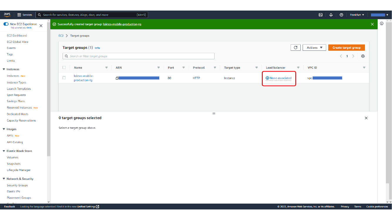
Task: Open the account menu dropdown
Action: 379,15
